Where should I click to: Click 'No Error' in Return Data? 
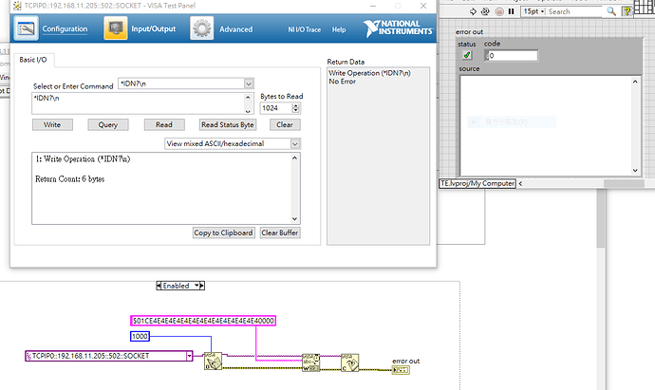pyautogui.click(x=342, y=82)
